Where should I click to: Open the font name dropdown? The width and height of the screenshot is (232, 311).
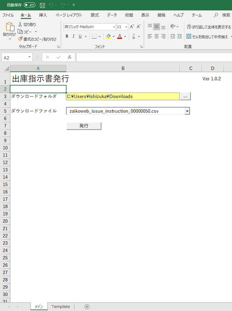[x=114, y=27]
